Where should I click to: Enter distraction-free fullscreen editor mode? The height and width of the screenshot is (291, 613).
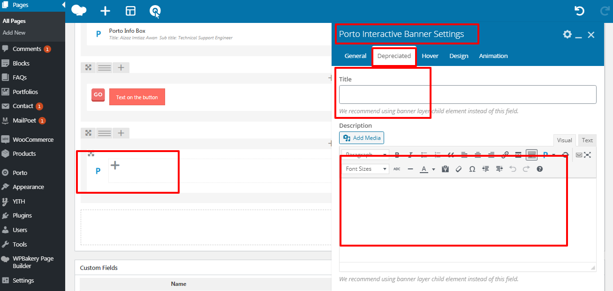point(588,155)
